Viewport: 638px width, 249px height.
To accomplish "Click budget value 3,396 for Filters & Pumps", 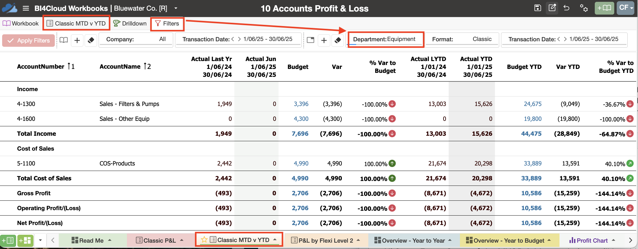I will point(301,104).
